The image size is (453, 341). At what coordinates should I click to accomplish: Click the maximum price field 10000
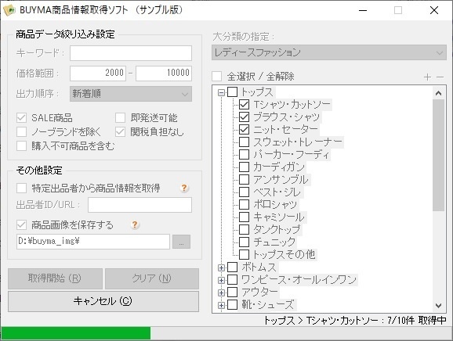pos(164,74)
